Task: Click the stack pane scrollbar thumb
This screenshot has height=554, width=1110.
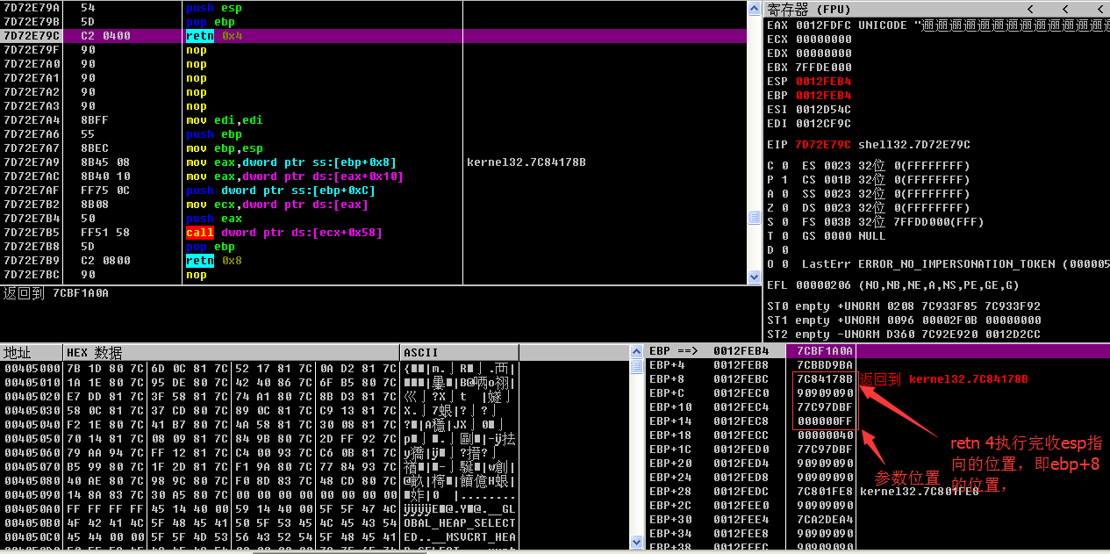Action: pos(636,367)
